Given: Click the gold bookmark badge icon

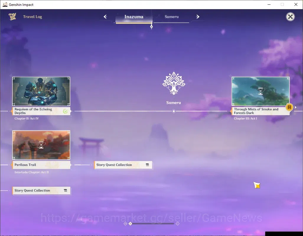Looking at the screenshot, I should coord(289,107).
